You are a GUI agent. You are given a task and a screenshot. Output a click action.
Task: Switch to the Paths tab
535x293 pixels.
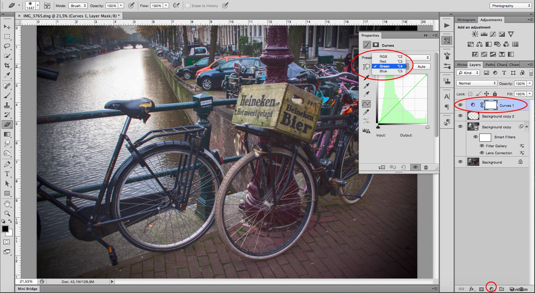[489, 64]
